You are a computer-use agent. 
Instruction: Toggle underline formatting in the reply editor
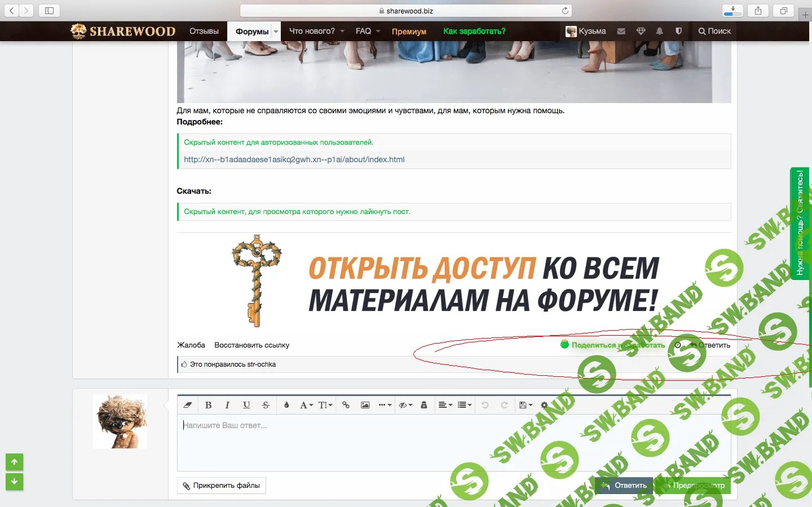click(246, 405)
